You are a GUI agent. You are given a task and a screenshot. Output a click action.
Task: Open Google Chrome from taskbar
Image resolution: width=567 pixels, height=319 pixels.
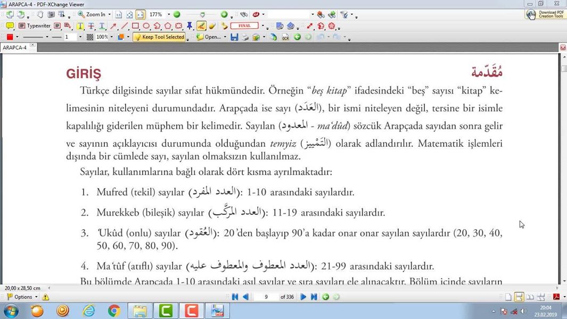pos(114,310)
